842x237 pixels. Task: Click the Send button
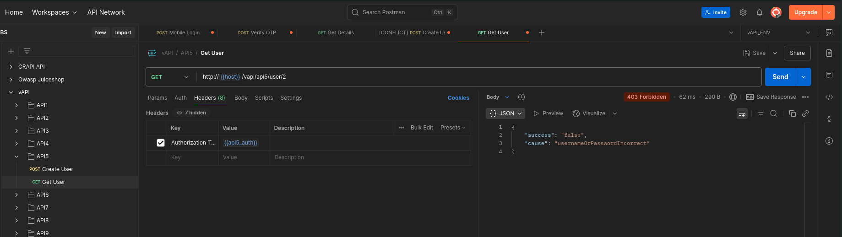point(781,77)
